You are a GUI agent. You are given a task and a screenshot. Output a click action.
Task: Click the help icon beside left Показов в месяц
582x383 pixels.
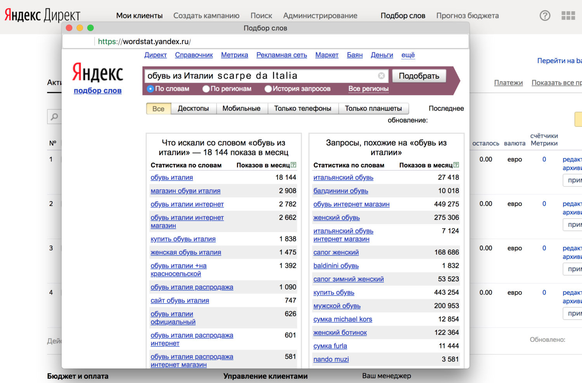pos(294,165)
